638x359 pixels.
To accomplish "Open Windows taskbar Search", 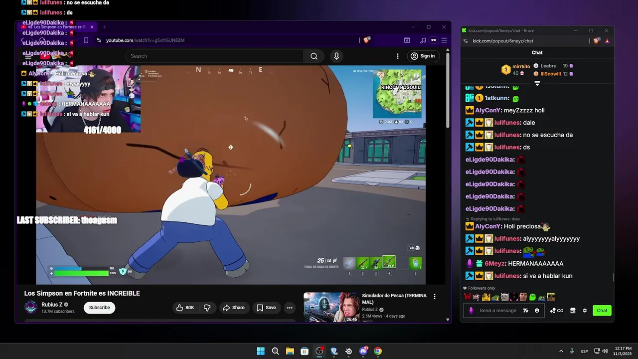I will pos(275,351).
